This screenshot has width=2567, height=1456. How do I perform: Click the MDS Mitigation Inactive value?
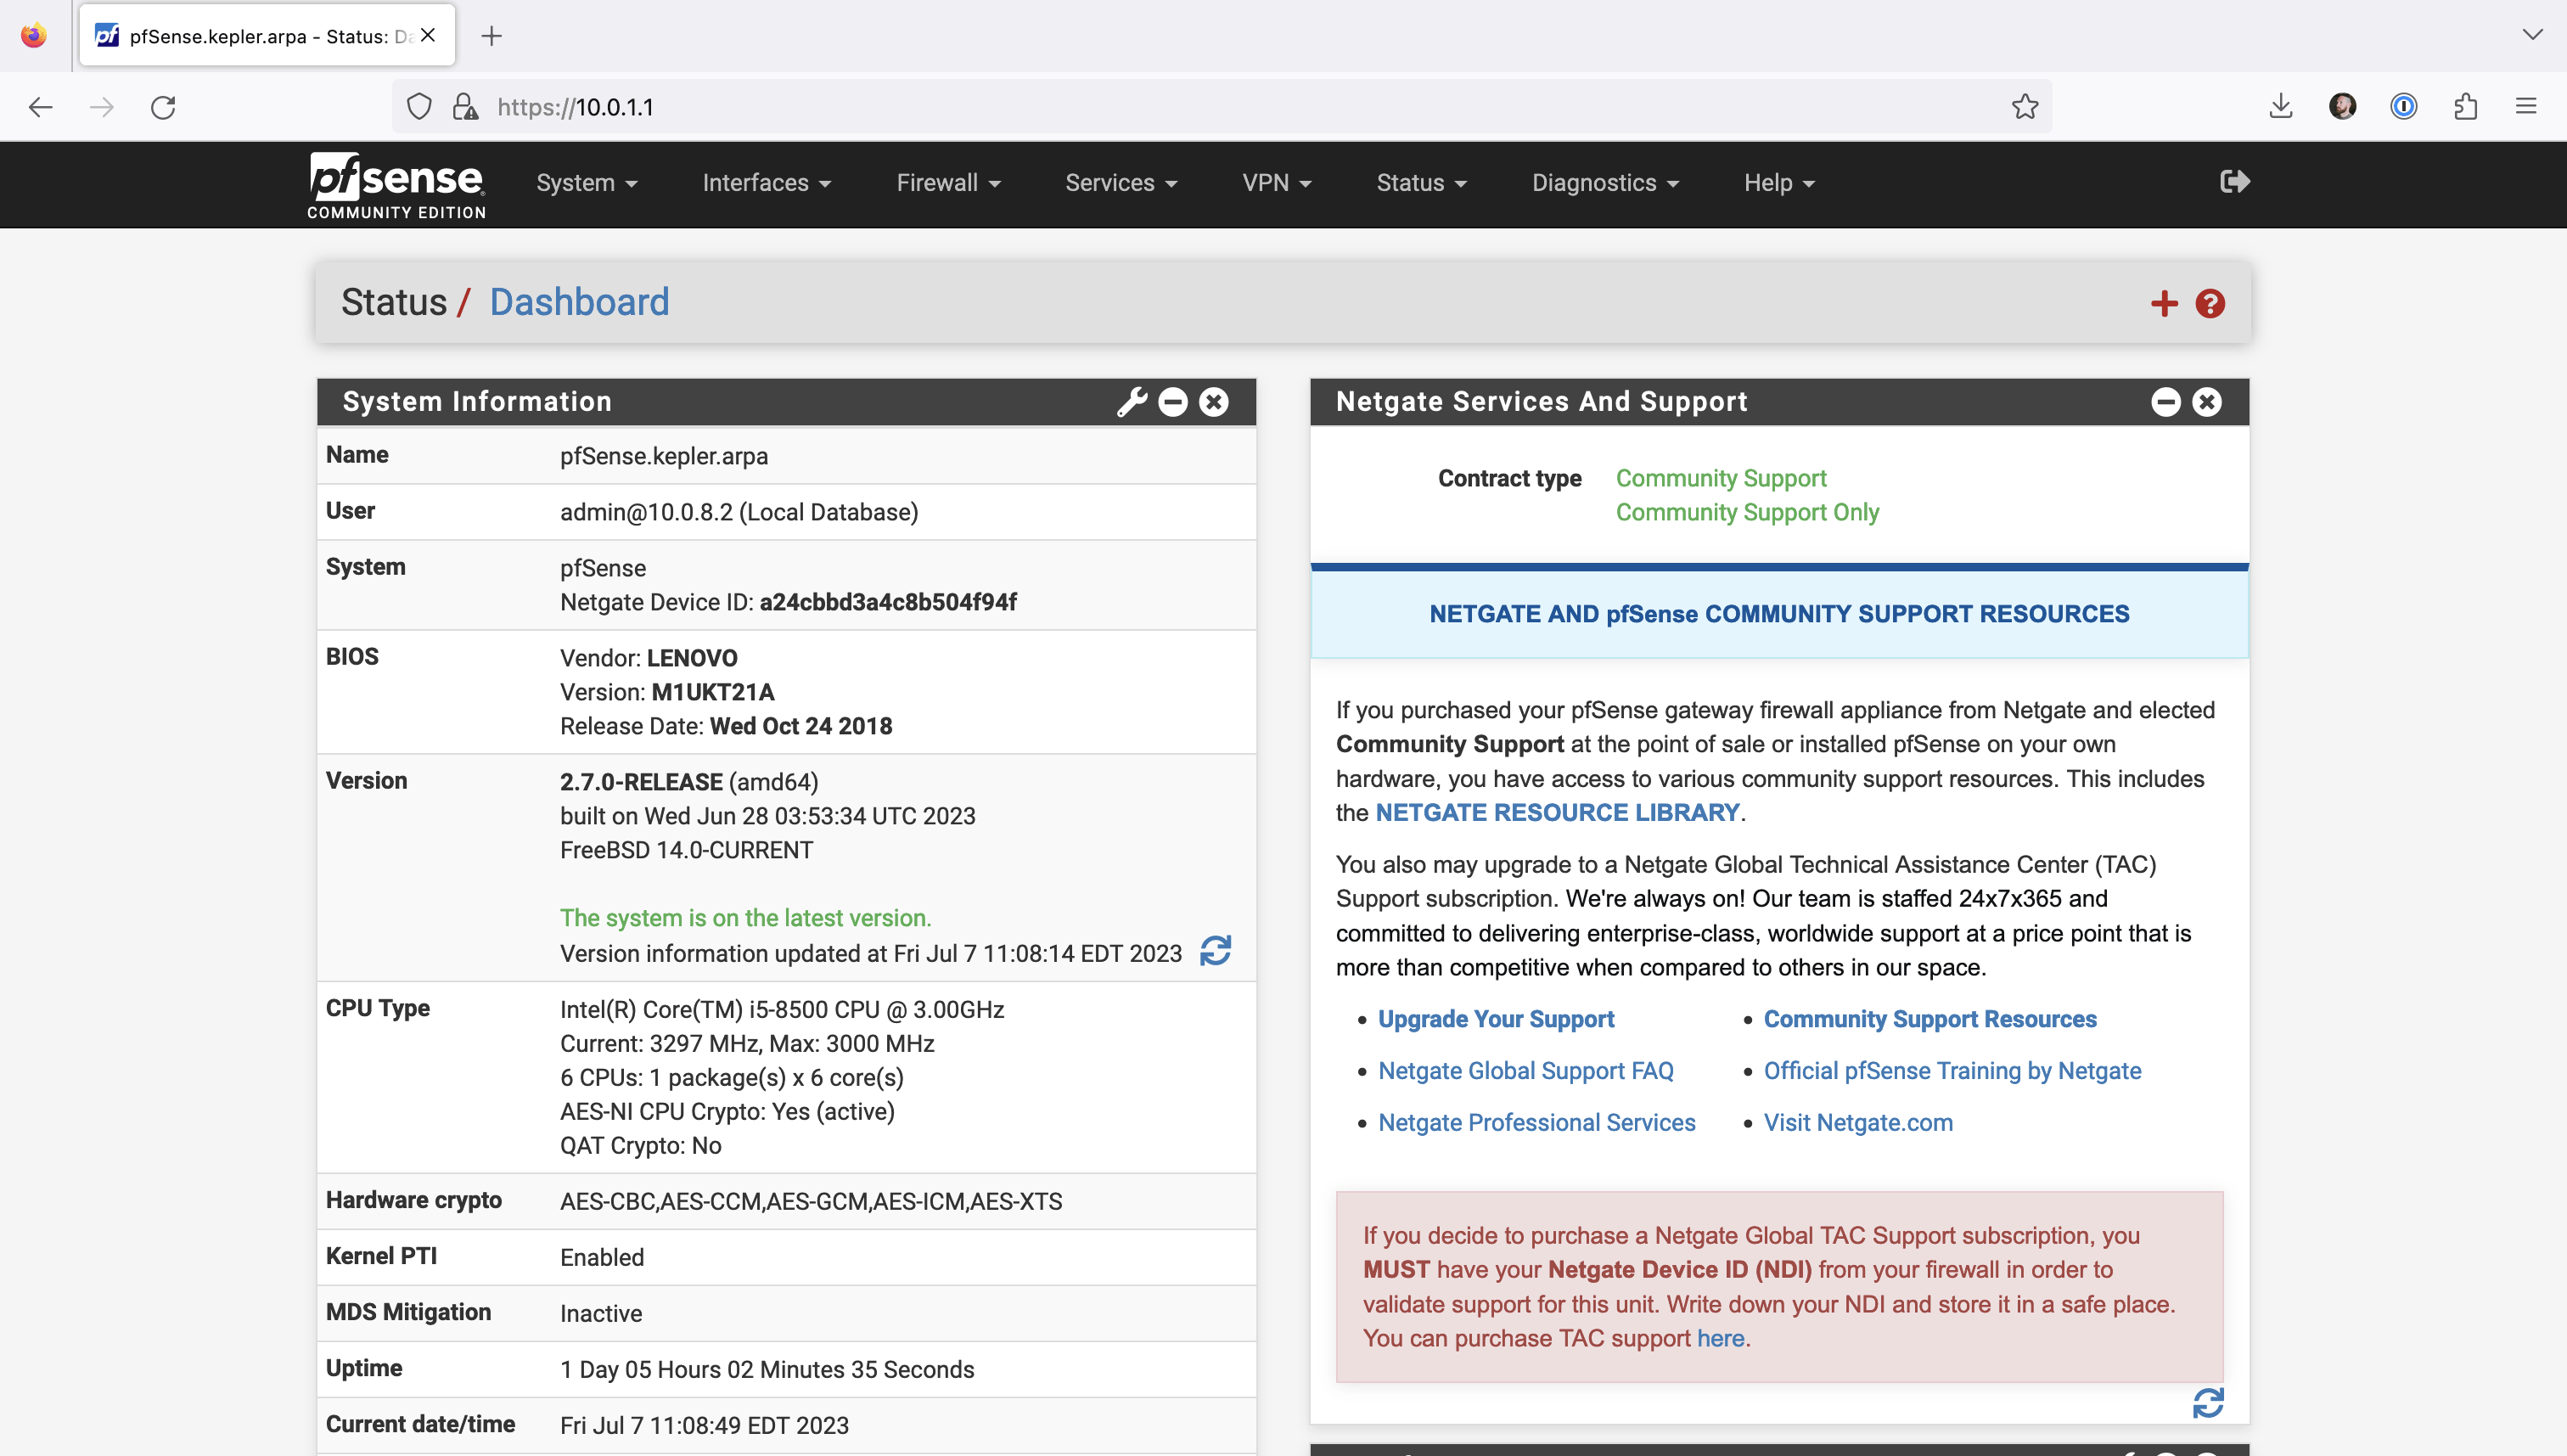(x=601, y=1314)
